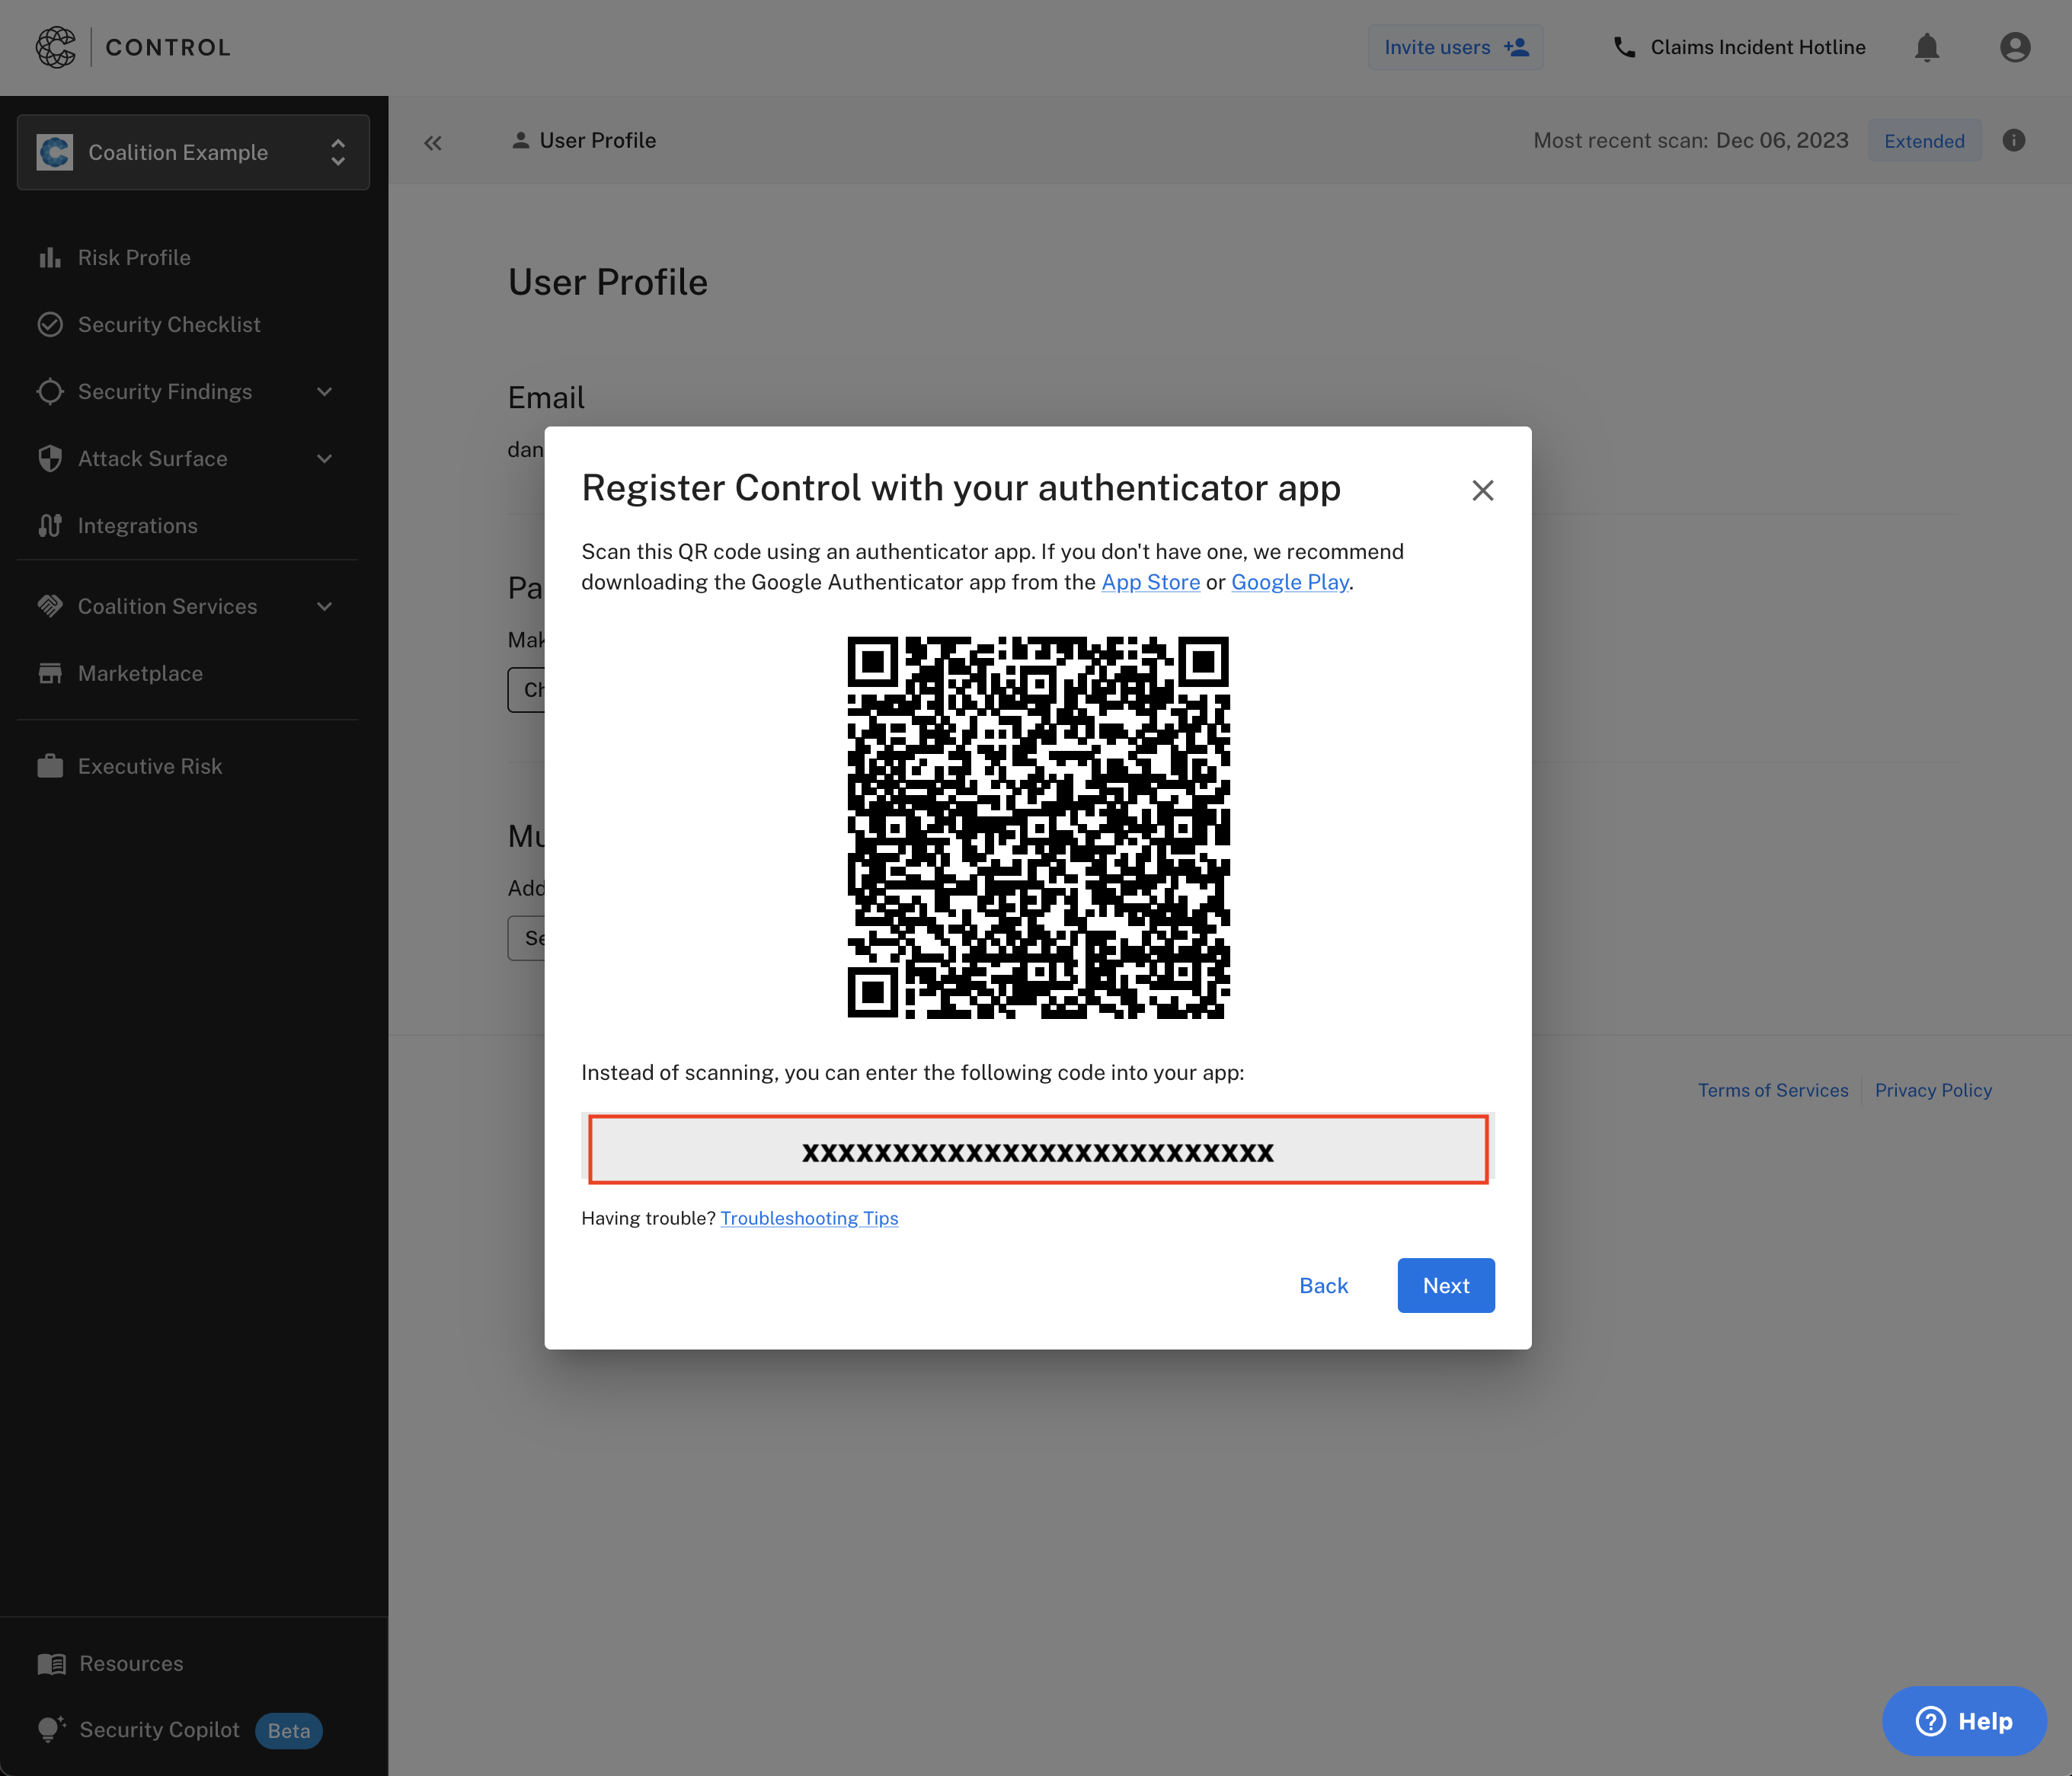The width and height of the screenshot is (2072, 1776).
Task: Expand the Coalition Services chevron
Action: click(324, 607)
